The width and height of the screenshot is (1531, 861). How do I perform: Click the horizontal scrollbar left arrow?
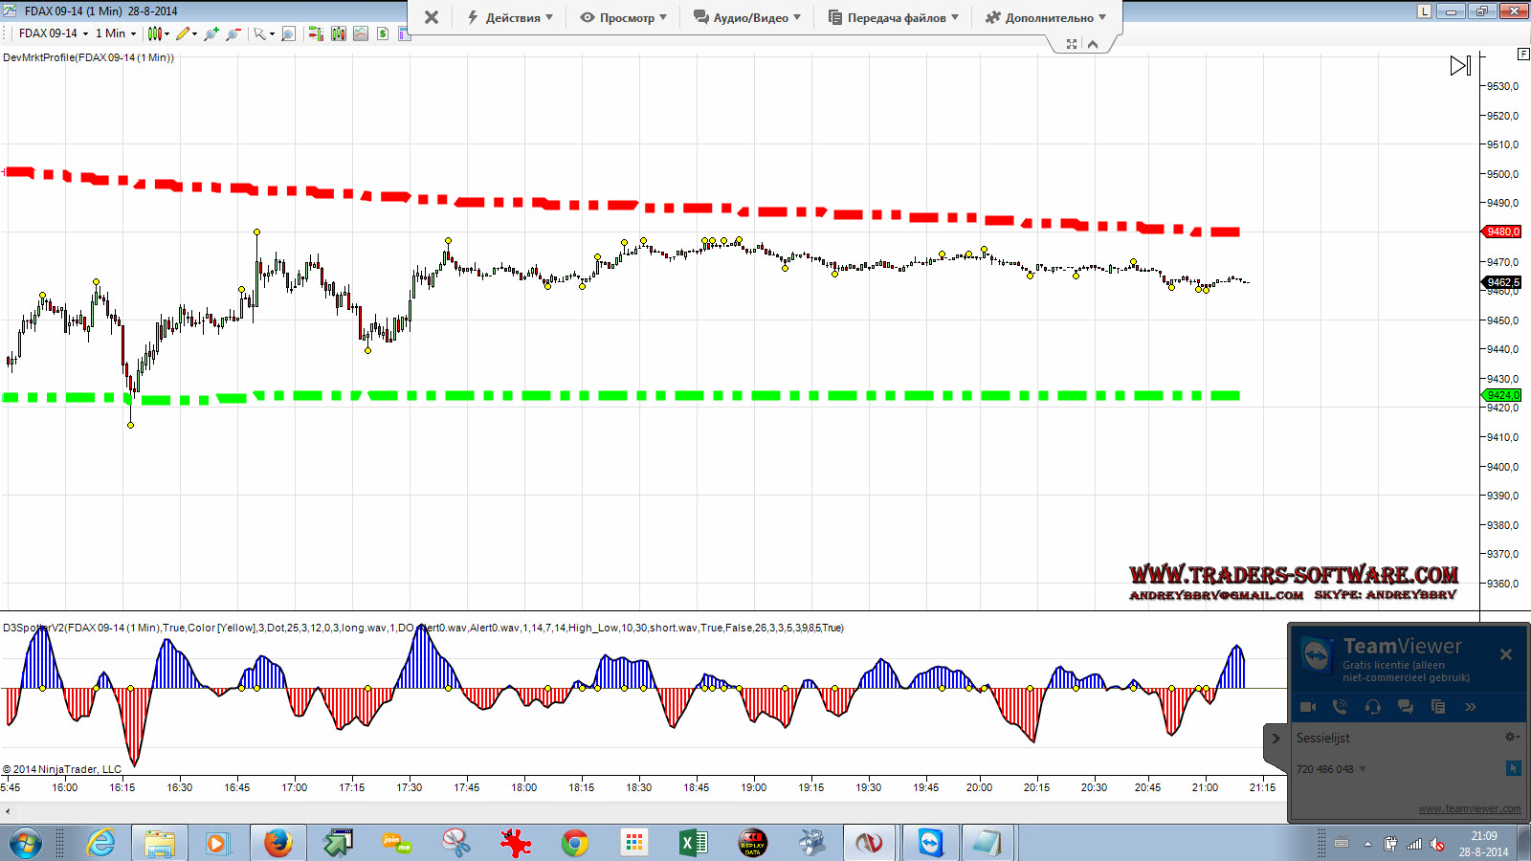coord(8,811)
